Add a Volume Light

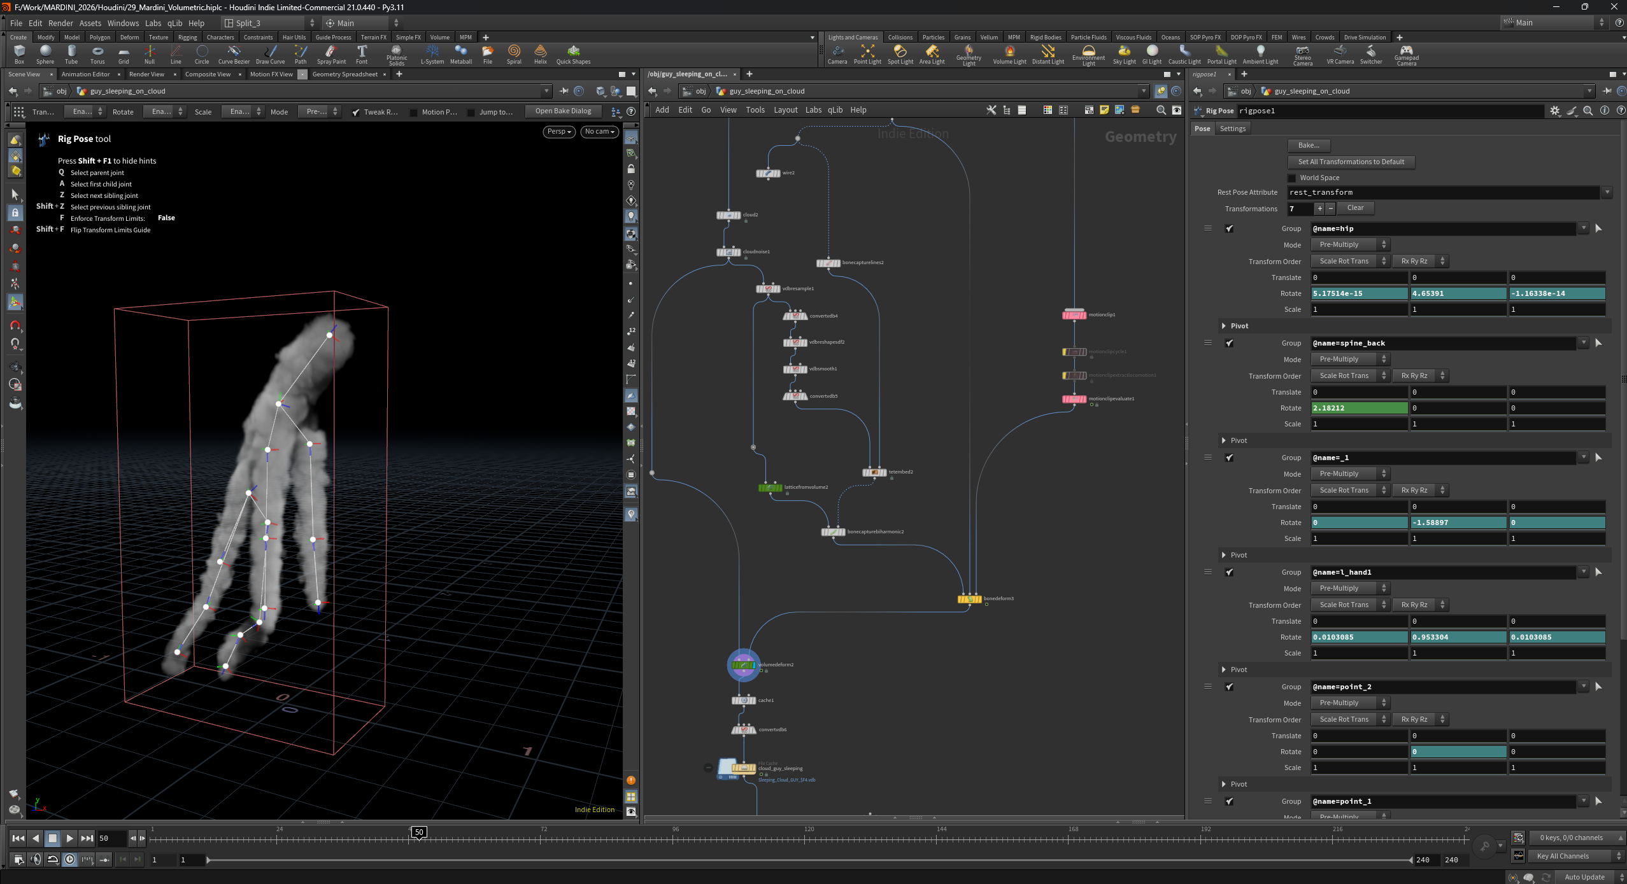coord(1009,54)
